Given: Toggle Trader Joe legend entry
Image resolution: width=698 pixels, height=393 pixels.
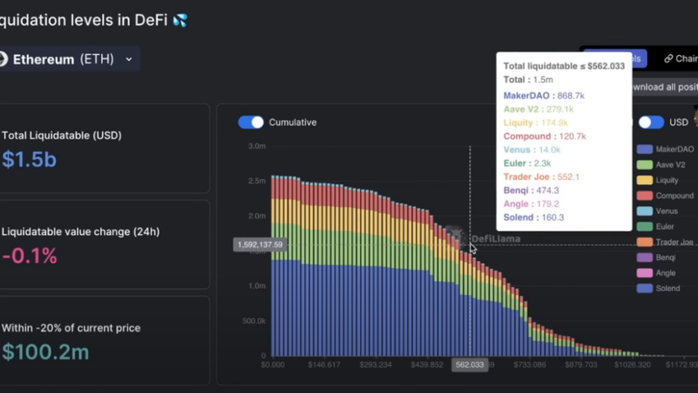Looking at the screenshot, I should coord(665,242).
